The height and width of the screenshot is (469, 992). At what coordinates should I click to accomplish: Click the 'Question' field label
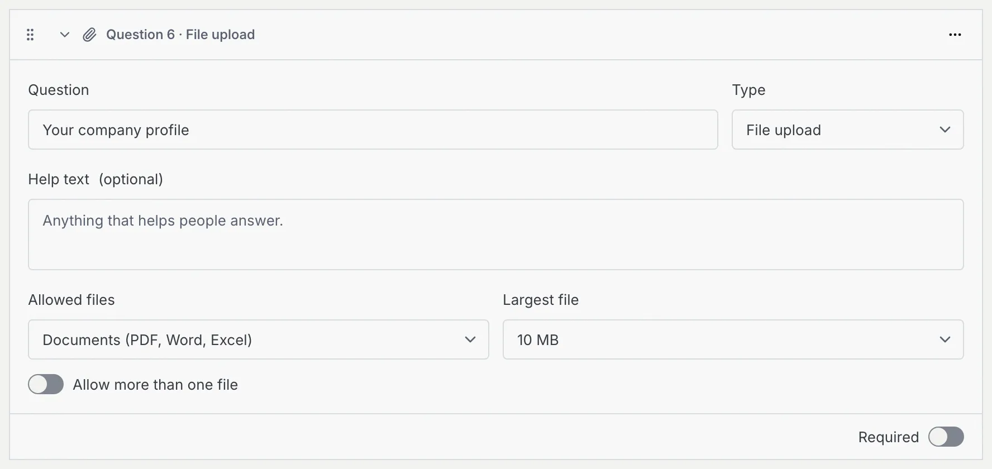pyautogui.click(x=59, y=90)
